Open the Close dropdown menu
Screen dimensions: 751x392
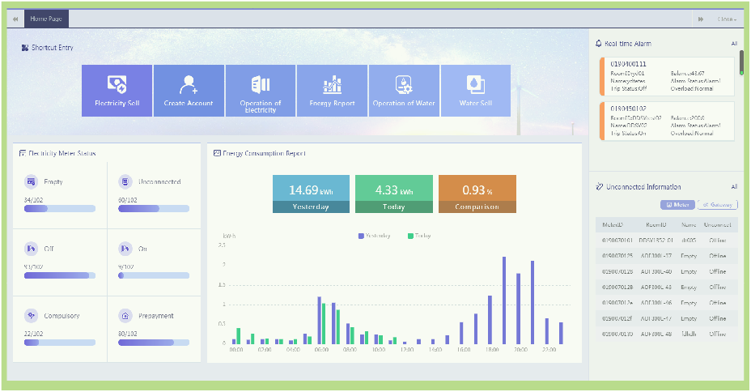(x=726, y=19)
